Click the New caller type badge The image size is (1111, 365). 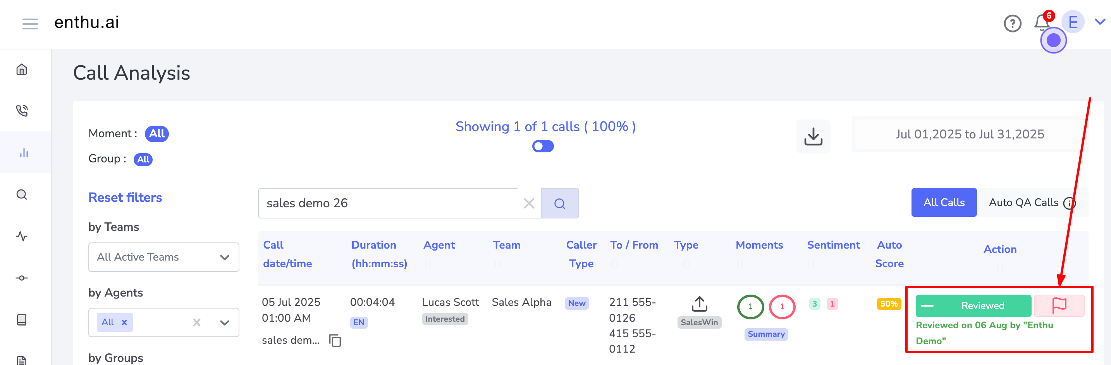click(577, 303)
